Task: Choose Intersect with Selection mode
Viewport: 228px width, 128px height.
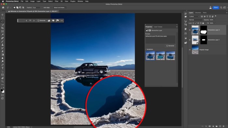Action: click(23, 7)
